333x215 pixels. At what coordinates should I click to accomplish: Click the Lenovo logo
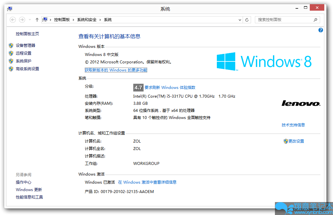[x=301, y=103]
